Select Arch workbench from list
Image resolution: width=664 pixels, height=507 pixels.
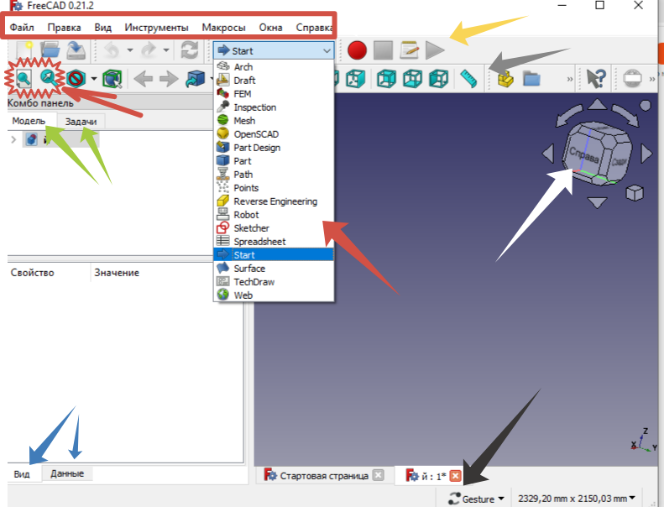[x=274, y=67]
